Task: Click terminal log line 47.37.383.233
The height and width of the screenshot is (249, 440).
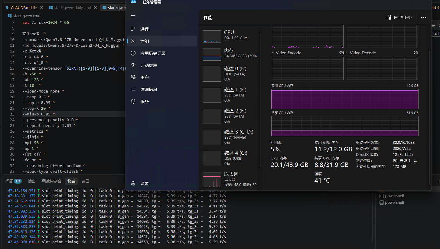Action: [117, 227]
